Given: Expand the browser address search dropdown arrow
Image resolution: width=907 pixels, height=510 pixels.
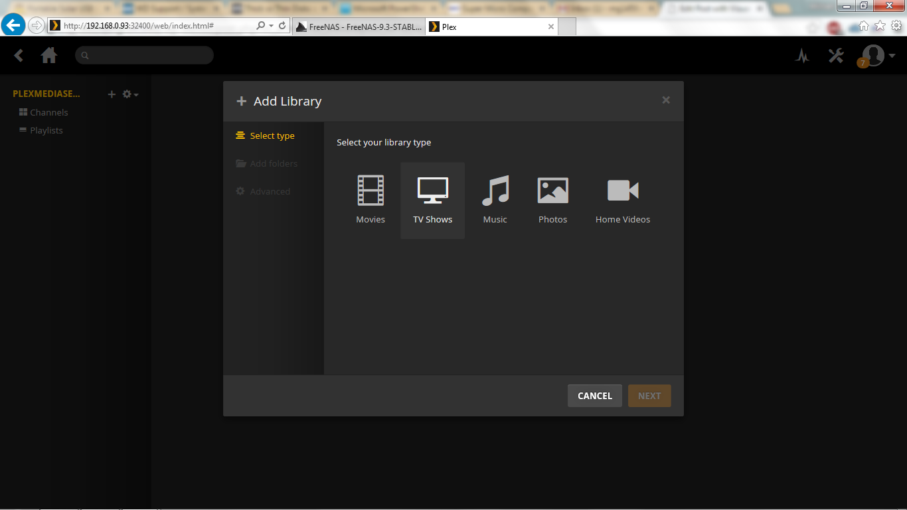Looking at the screenshot, I should [272, 26].
